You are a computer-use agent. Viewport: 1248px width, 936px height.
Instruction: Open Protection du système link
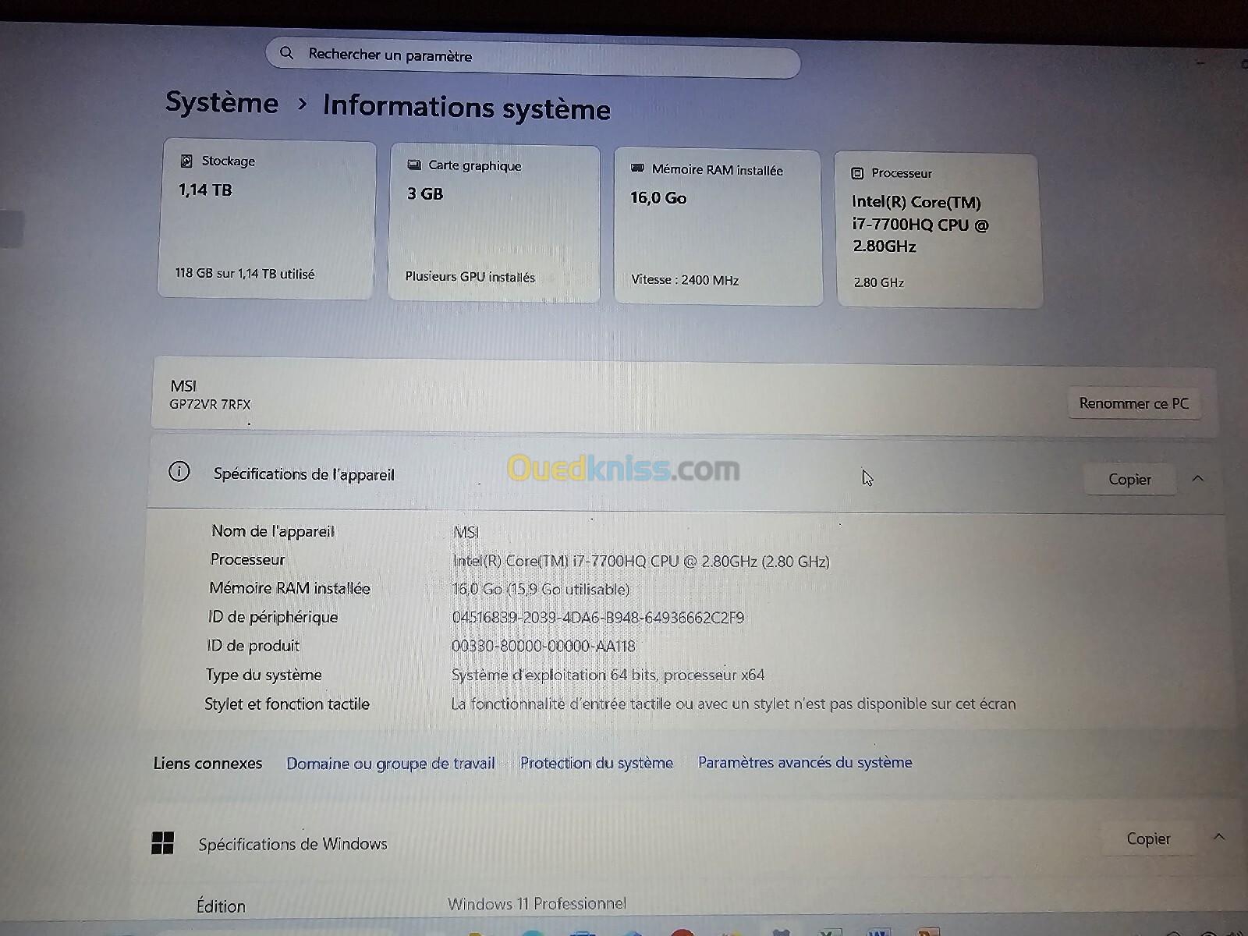point(597,762)
